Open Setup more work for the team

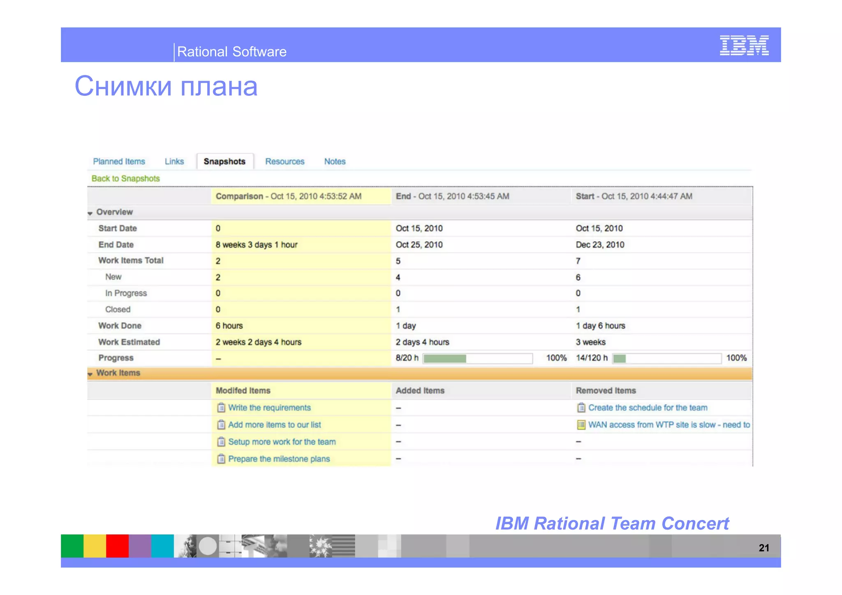[282, 442]
